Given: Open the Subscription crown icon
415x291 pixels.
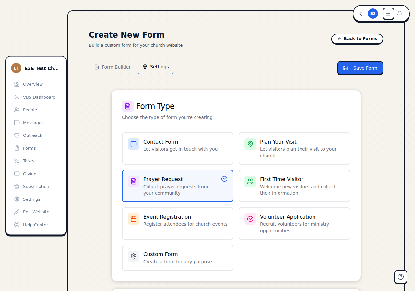Looking at the screenshot, I should (x=17, y=186).
